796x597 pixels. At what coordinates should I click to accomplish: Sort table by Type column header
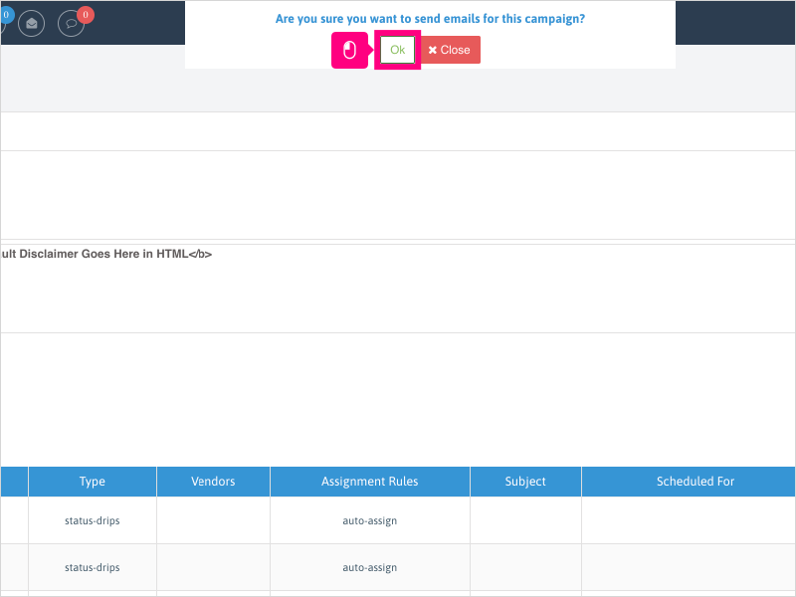click(x=93, y=482)
